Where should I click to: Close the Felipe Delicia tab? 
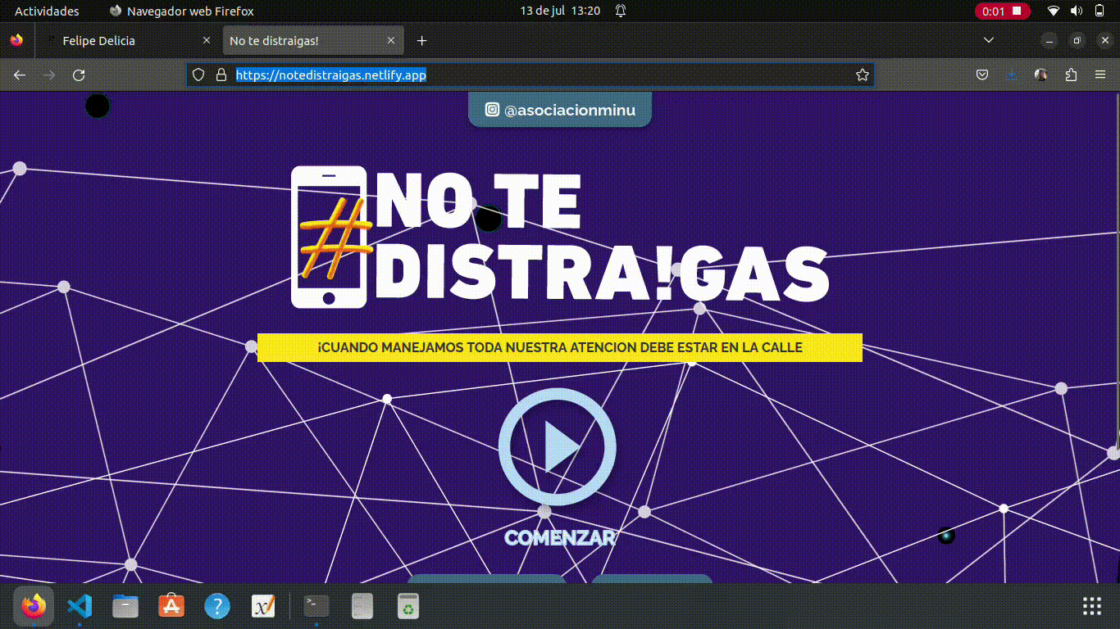(207, 40)
